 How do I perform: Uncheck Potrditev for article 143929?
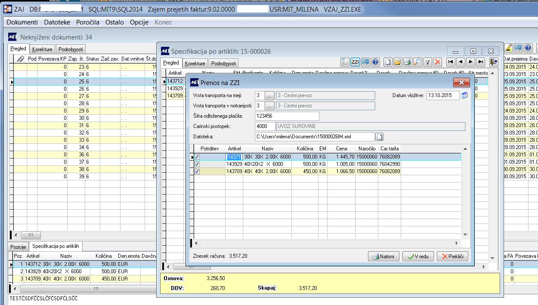tap(197, 164)
